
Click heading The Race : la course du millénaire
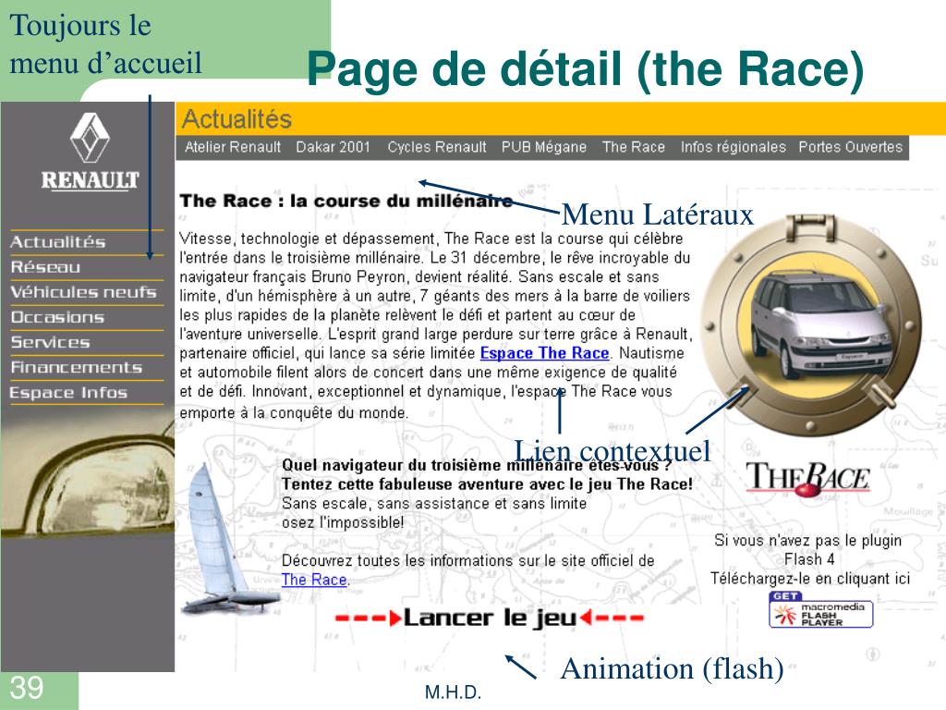pos(346,201)
